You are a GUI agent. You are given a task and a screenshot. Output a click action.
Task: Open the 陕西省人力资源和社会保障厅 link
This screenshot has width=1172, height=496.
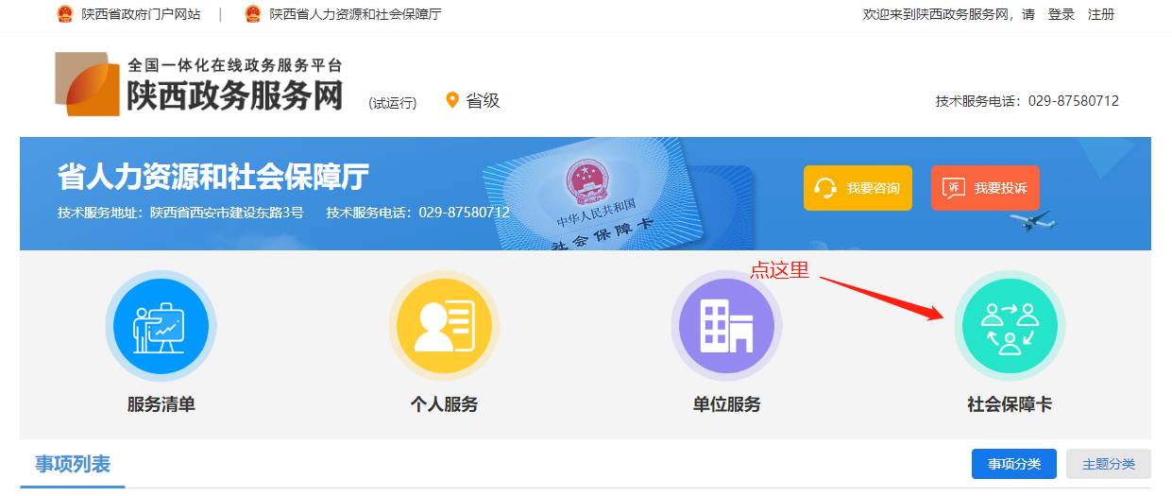[355, 14]
